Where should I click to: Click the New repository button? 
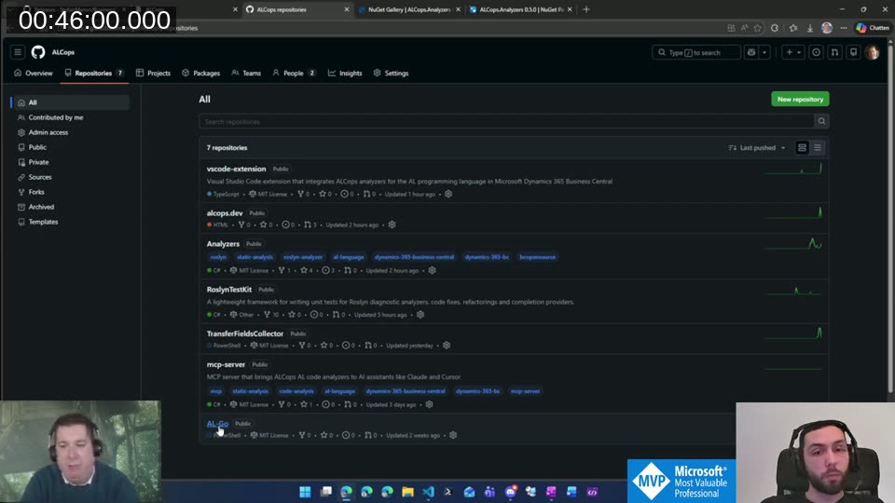800,100
